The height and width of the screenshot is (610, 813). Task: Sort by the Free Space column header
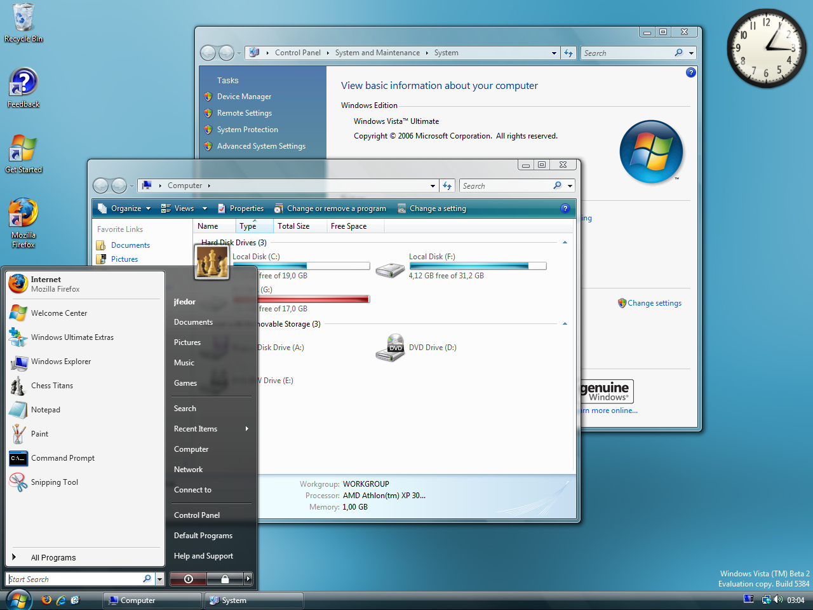click(x=355, y=226)
